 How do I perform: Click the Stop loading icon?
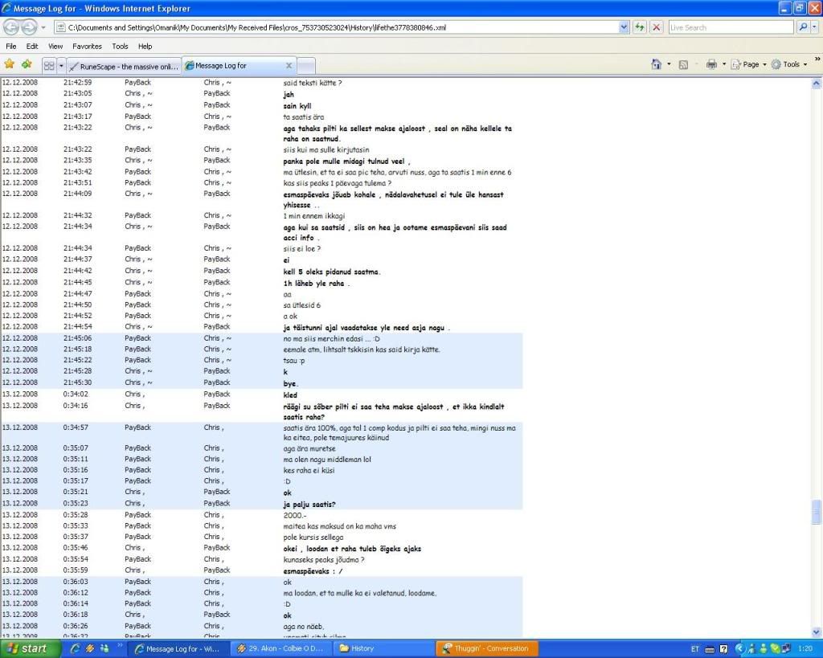657,27
